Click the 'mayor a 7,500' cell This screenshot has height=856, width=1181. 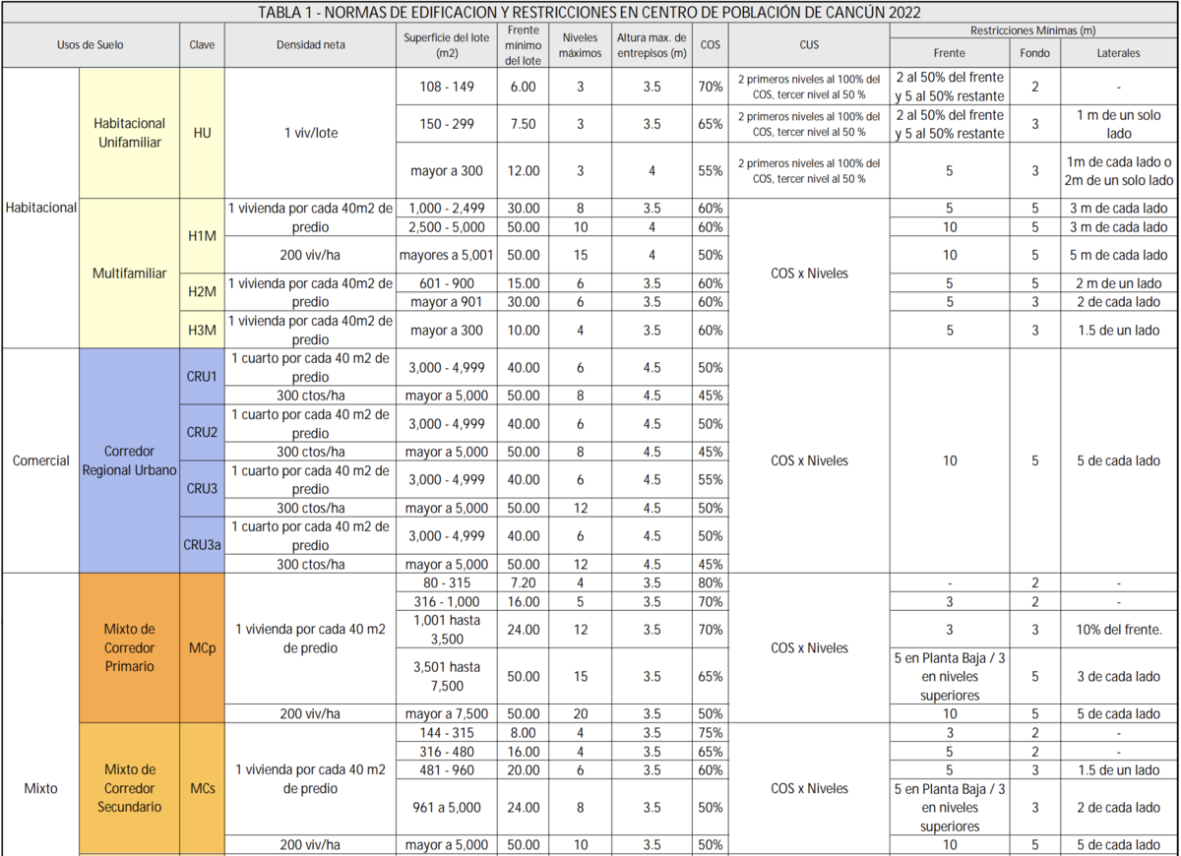(x=447, y=713)
